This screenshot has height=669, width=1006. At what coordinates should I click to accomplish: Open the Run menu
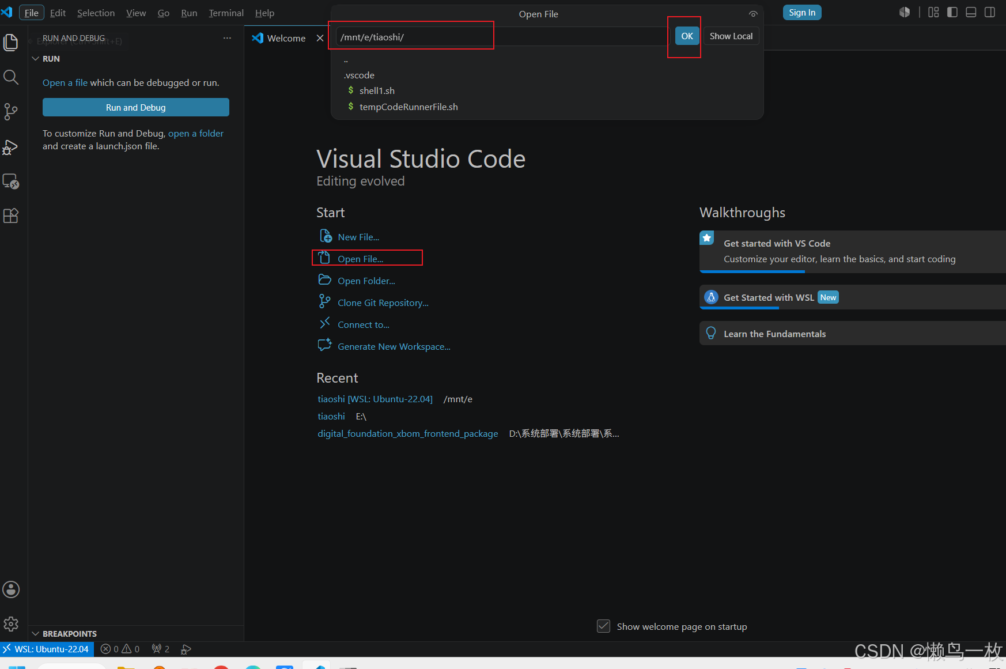[x=189, y=13]
